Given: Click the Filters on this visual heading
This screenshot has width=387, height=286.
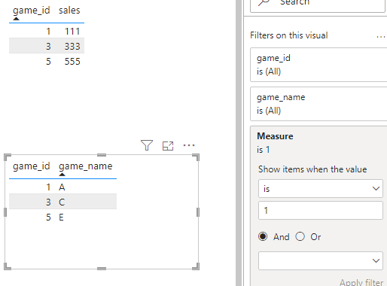Looking at the screenshot, I should [289, 35].
